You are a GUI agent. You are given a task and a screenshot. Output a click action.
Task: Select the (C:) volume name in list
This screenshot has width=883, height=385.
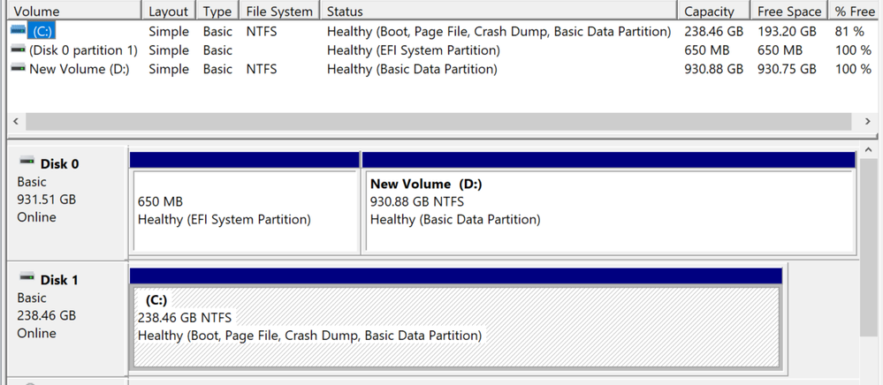[42, 31]
